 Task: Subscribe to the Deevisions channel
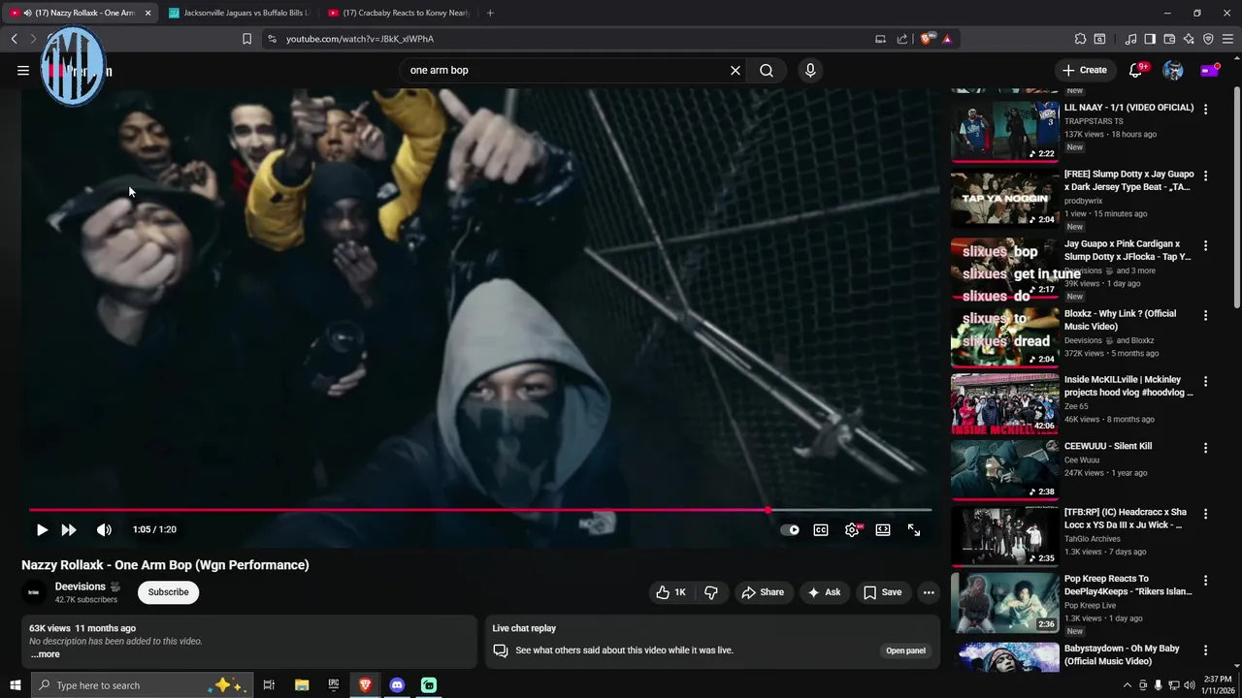pos(168,592)
